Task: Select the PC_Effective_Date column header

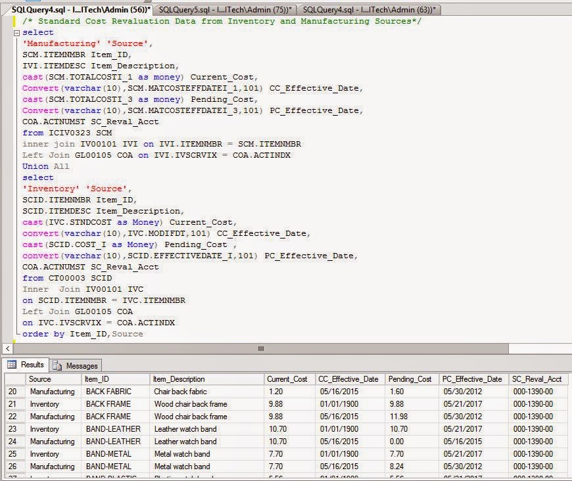Action: (474, 379)
